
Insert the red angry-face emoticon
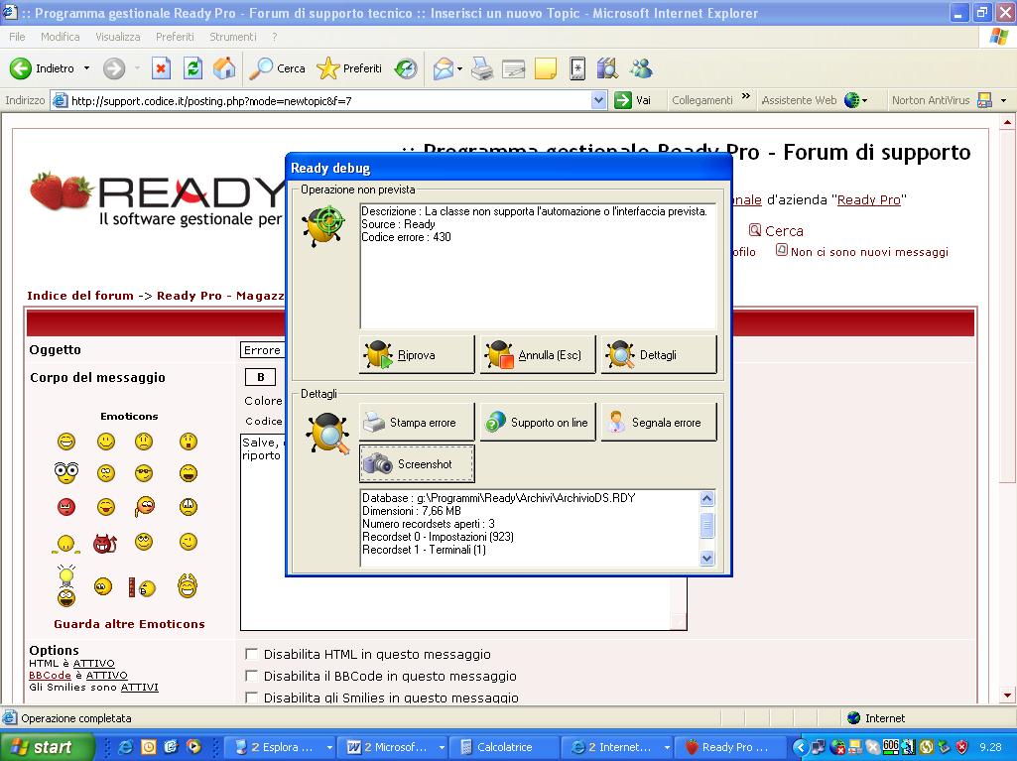tap(66, 507)
